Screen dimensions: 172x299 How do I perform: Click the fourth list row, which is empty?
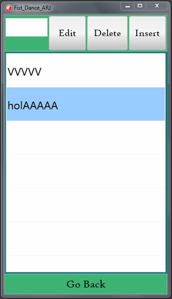click(x=86, y=171)
